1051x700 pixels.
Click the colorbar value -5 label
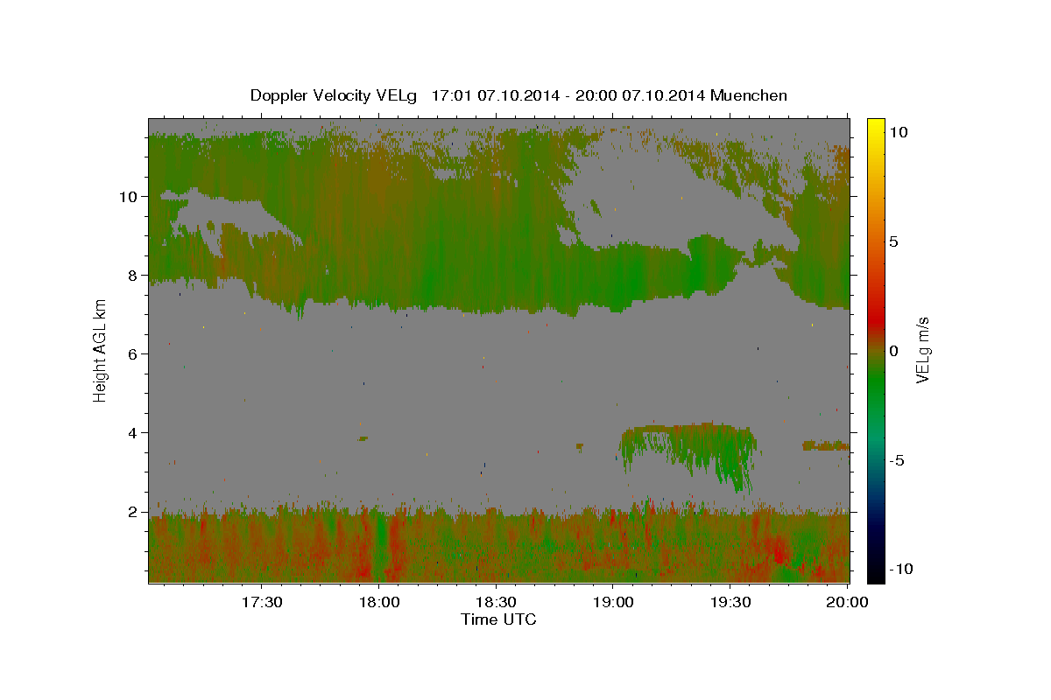[897, 460]
